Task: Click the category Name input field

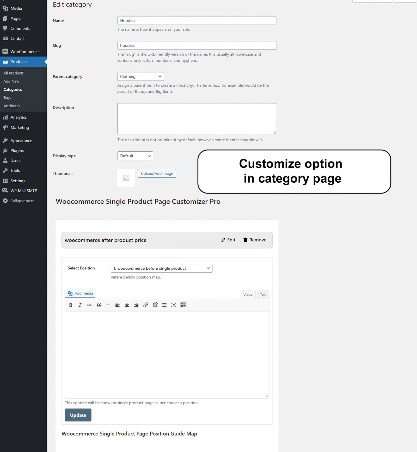Action: coord(197,21)
